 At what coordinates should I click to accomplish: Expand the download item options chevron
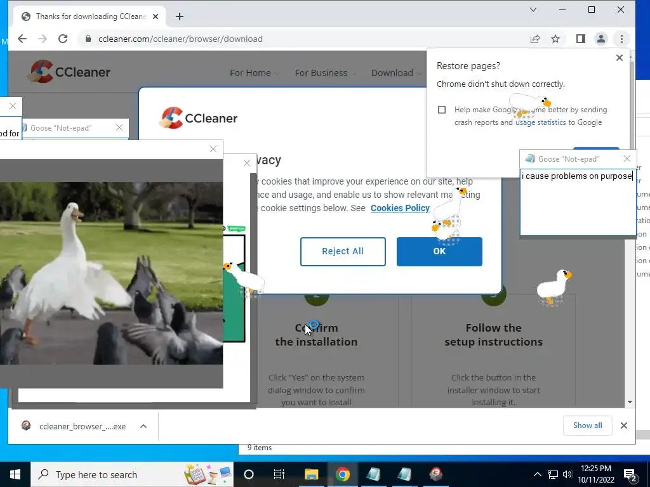(143, 426)
